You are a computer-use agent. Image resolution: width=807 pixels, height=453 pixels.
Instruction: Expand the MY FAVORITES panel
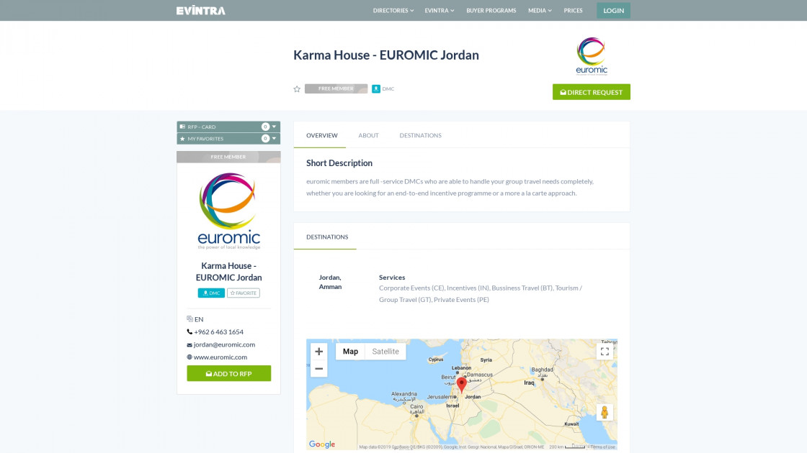[228, 139]
